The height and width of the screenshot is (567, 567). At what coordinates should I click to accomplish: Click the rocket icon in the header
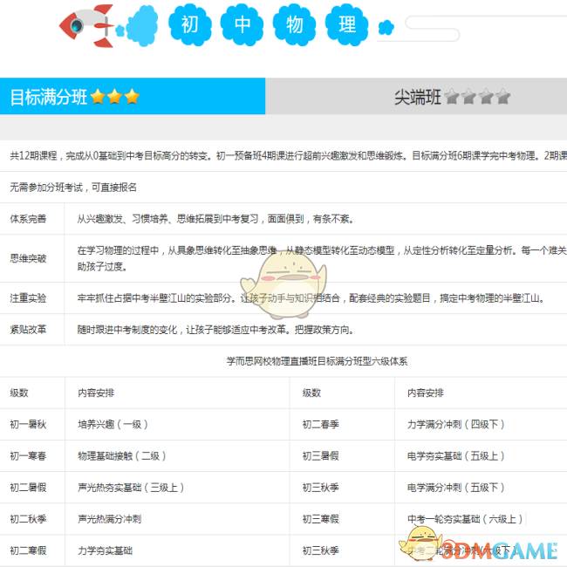click(87, 25)
